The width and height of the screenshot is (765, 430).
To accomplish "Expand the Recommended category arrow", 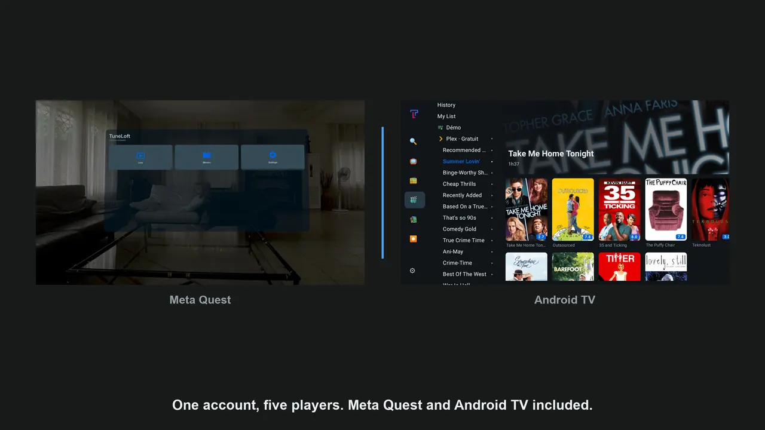I will pos(492,150).
